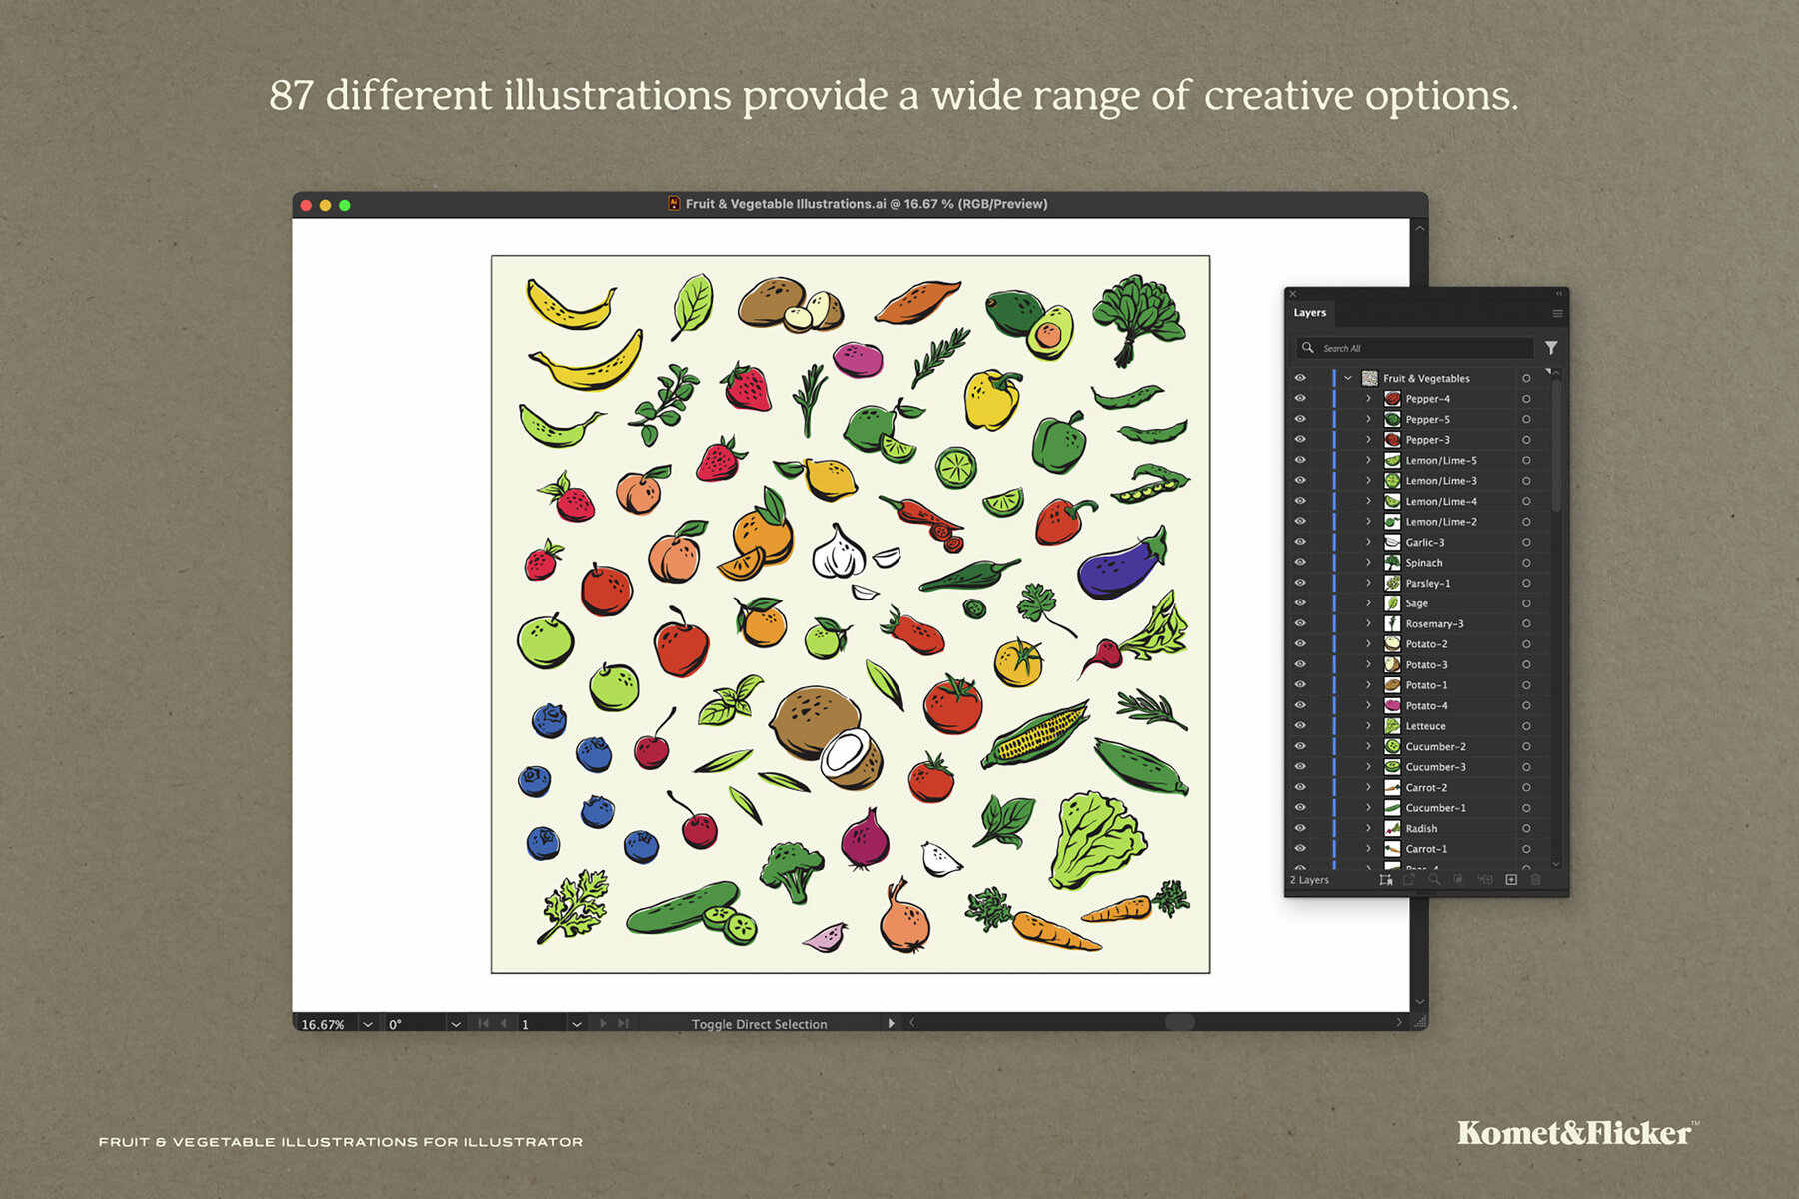1799x1199 pixels.
Task: Hide the Pepper-4 layer visibility eye
Action: [1300, 398]
